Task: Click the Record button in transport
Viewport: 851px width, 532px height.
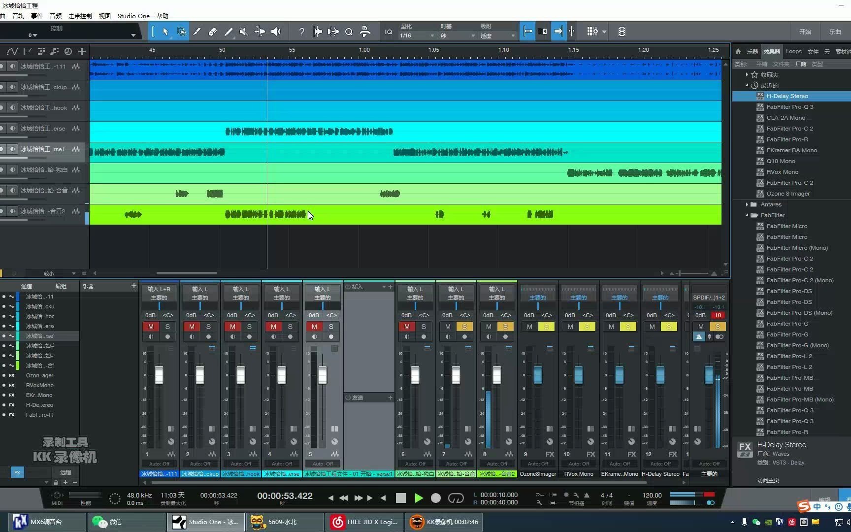Action: [x=436, y=498]
